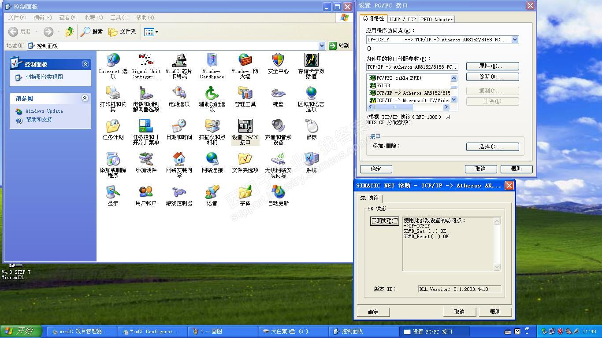Click the DLL Version field
The width and height of the screenshot is (602, 338).
coord(460,289)
